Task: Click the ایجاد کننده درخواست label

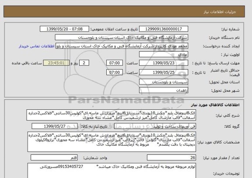Action: (x=221, y=46)
